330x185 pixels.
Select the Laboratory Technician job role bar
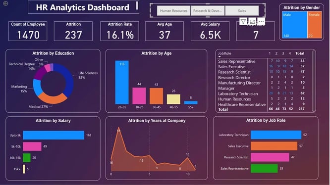tap(276, 135)
